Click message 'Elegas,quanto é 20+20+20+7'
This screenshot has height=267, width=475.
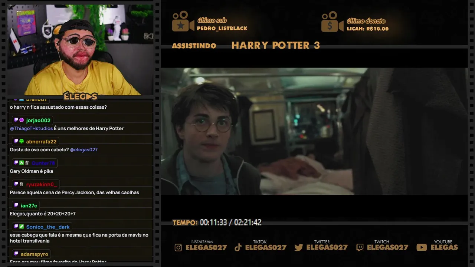click(43, 214)
